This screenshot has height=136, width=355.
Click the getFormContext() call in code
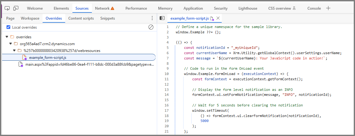[285, 79]
